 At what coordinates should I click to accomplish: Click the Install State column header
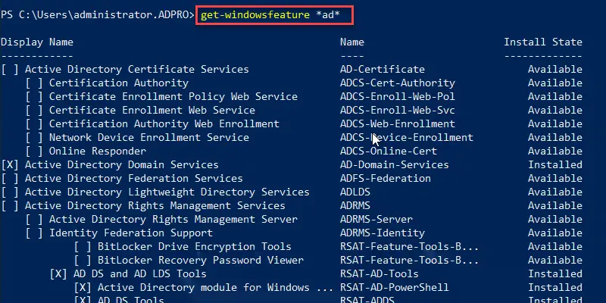click(x=543, y=42)
